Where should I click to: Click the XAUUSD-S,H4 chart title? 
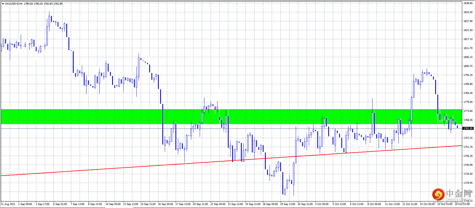[x=14, y=4]
